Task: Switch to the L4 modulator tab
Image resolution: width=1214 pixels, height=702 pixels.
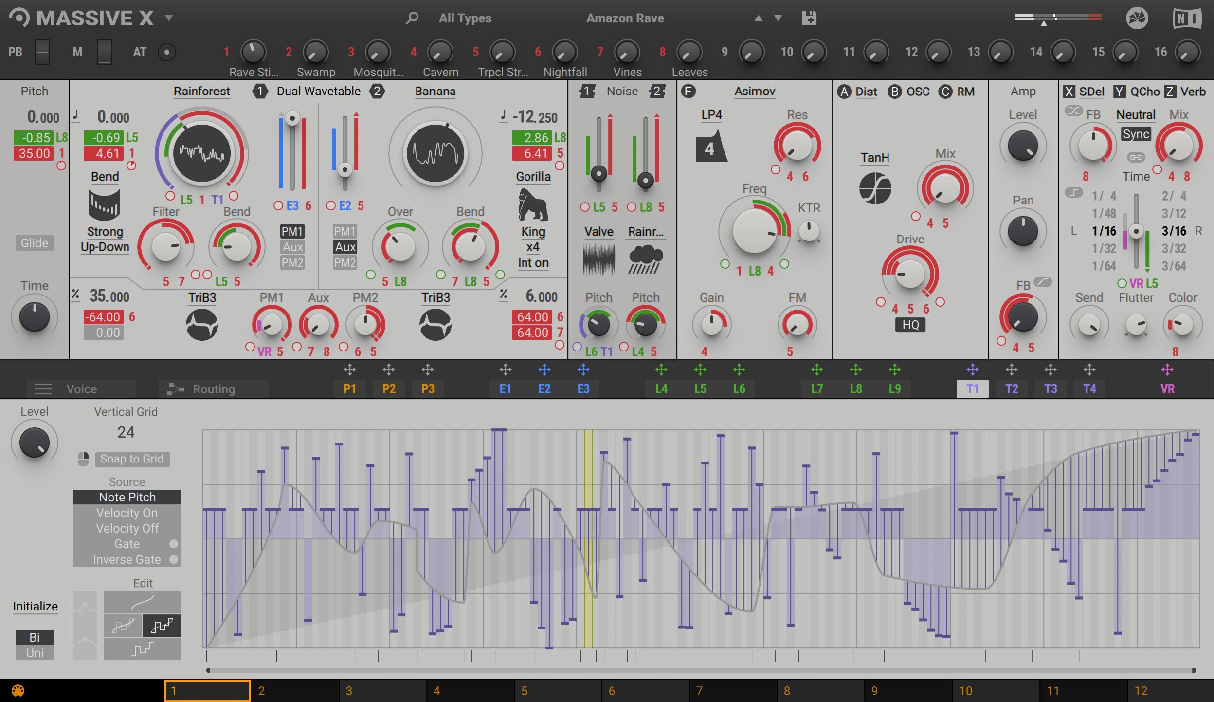Action: point(661,388)
